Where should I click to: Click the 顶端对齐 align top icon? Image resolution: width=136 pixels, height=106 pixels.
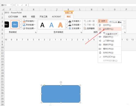click(100, 37)
